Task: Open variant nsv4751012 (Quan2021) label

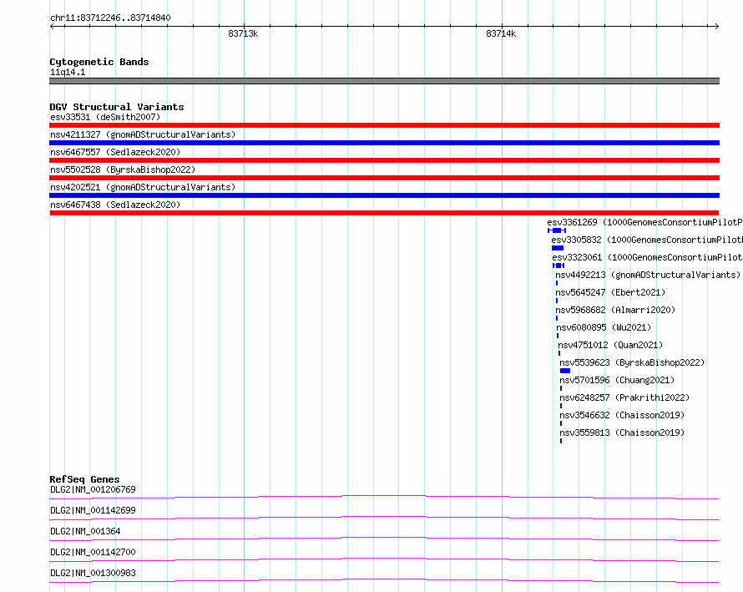Action: point(610,345)
